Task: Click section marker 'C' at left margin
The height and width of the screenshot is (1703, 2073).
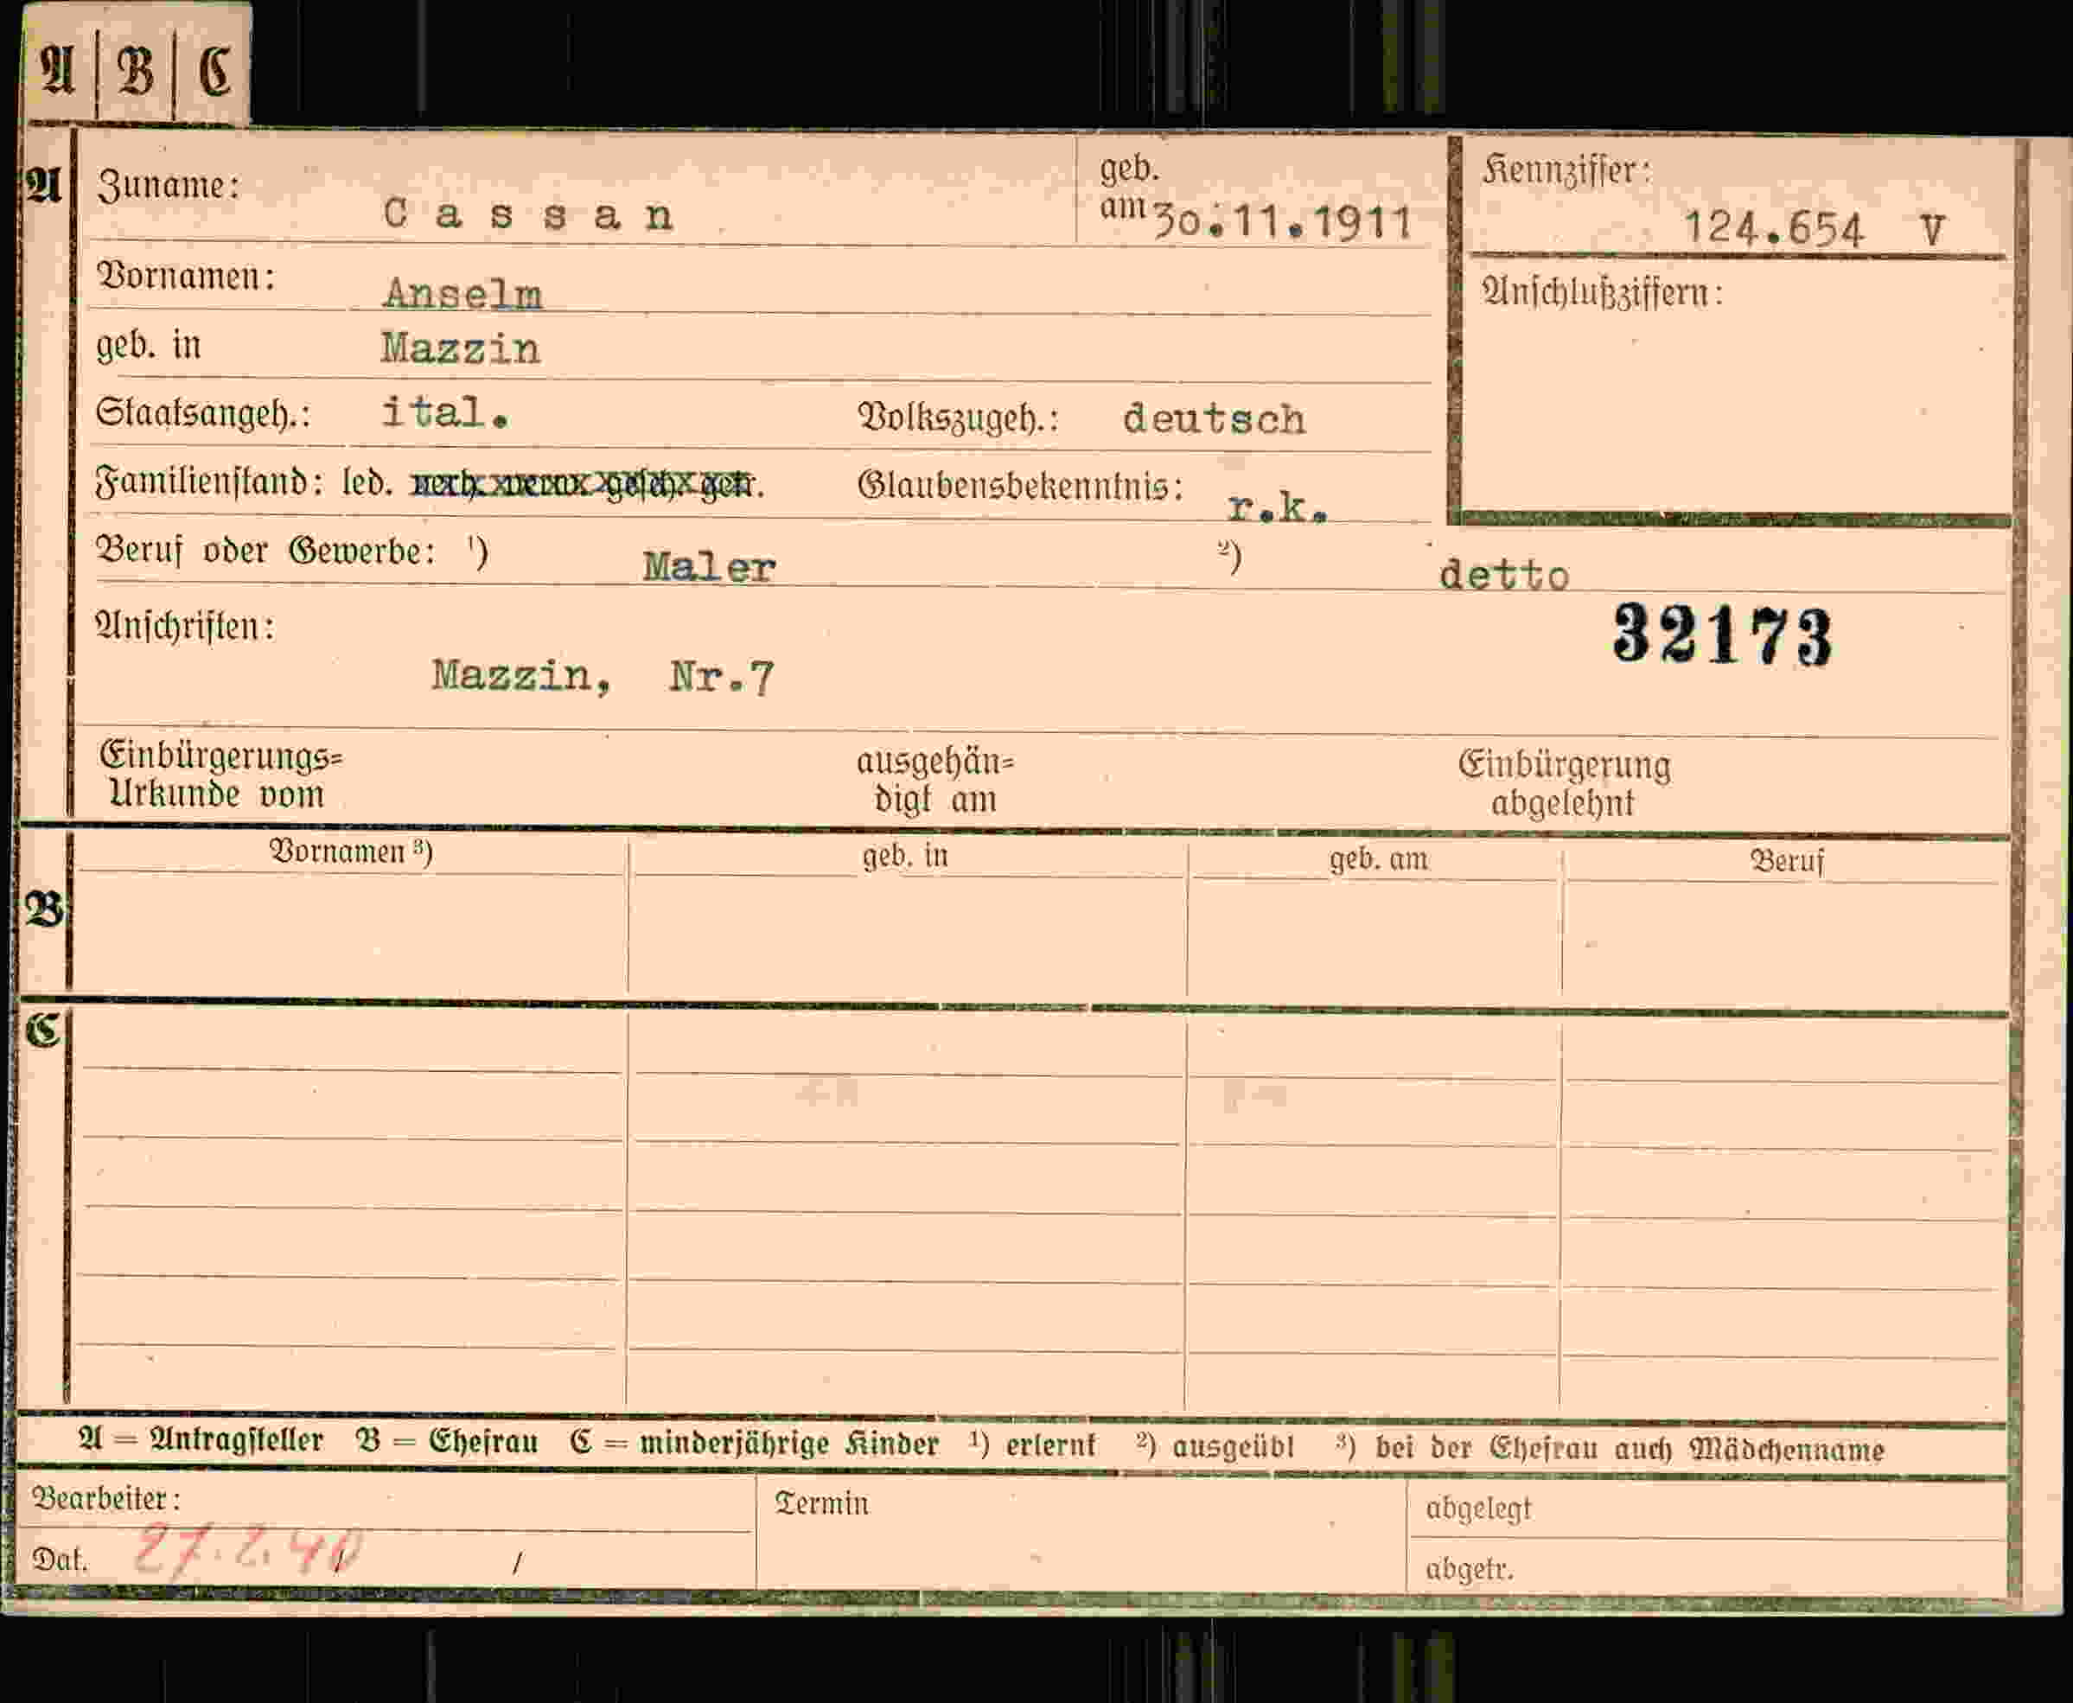Action: [42, 1030]
